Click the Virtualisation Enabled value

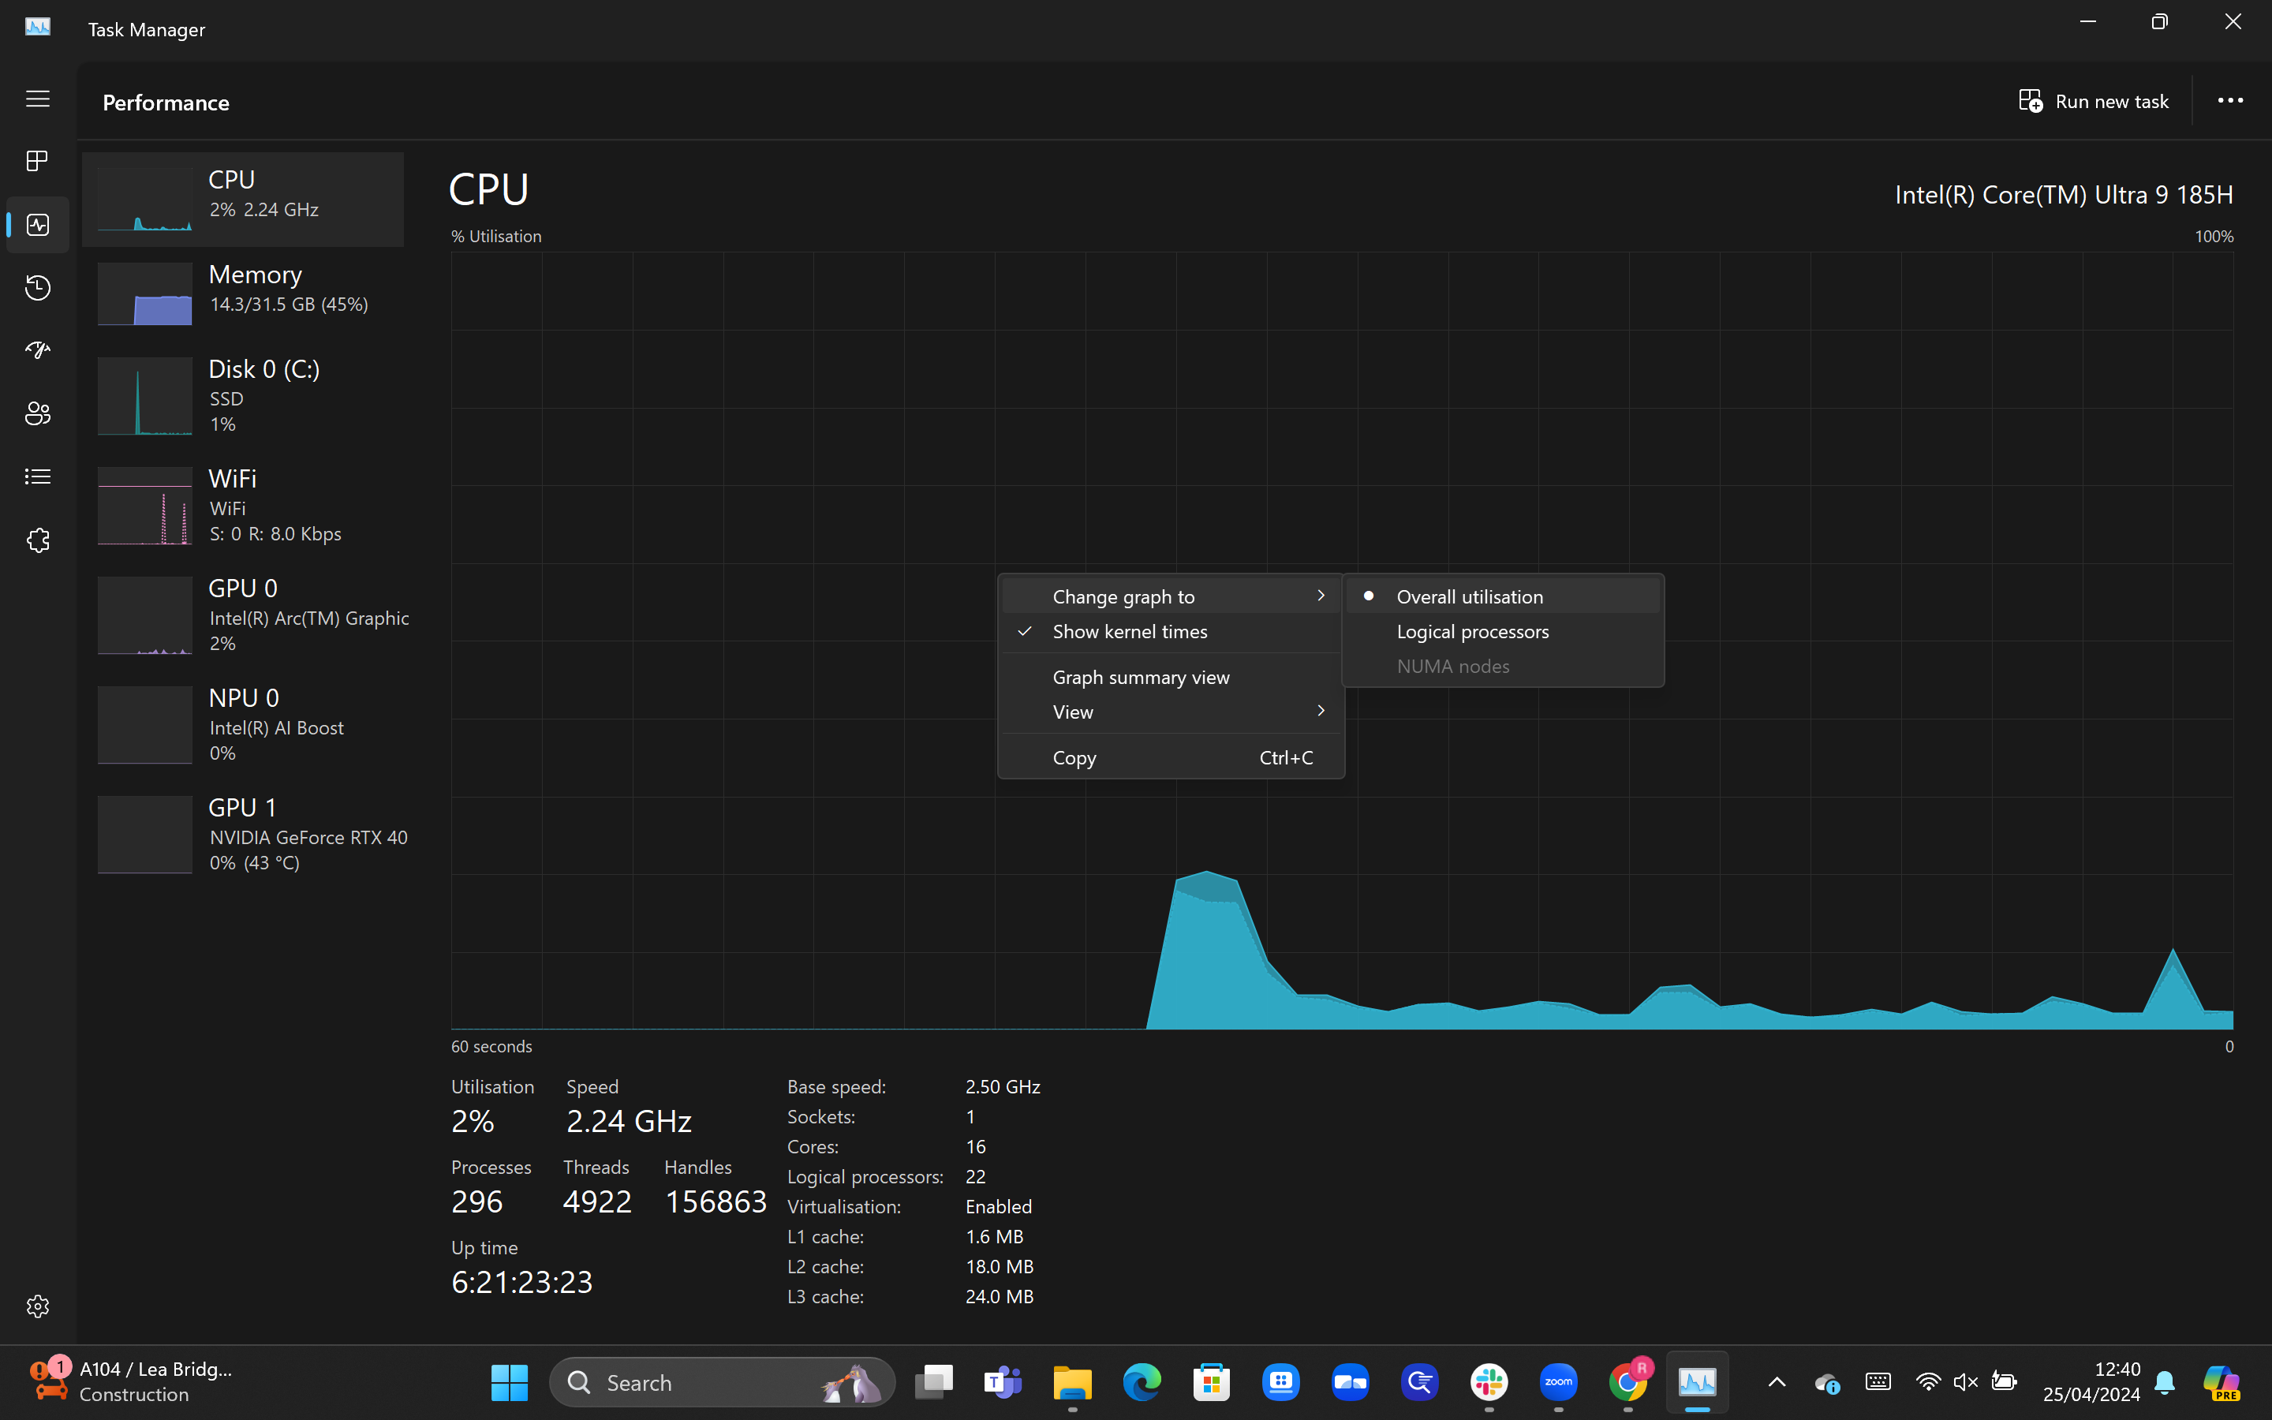pos(999,1207)
